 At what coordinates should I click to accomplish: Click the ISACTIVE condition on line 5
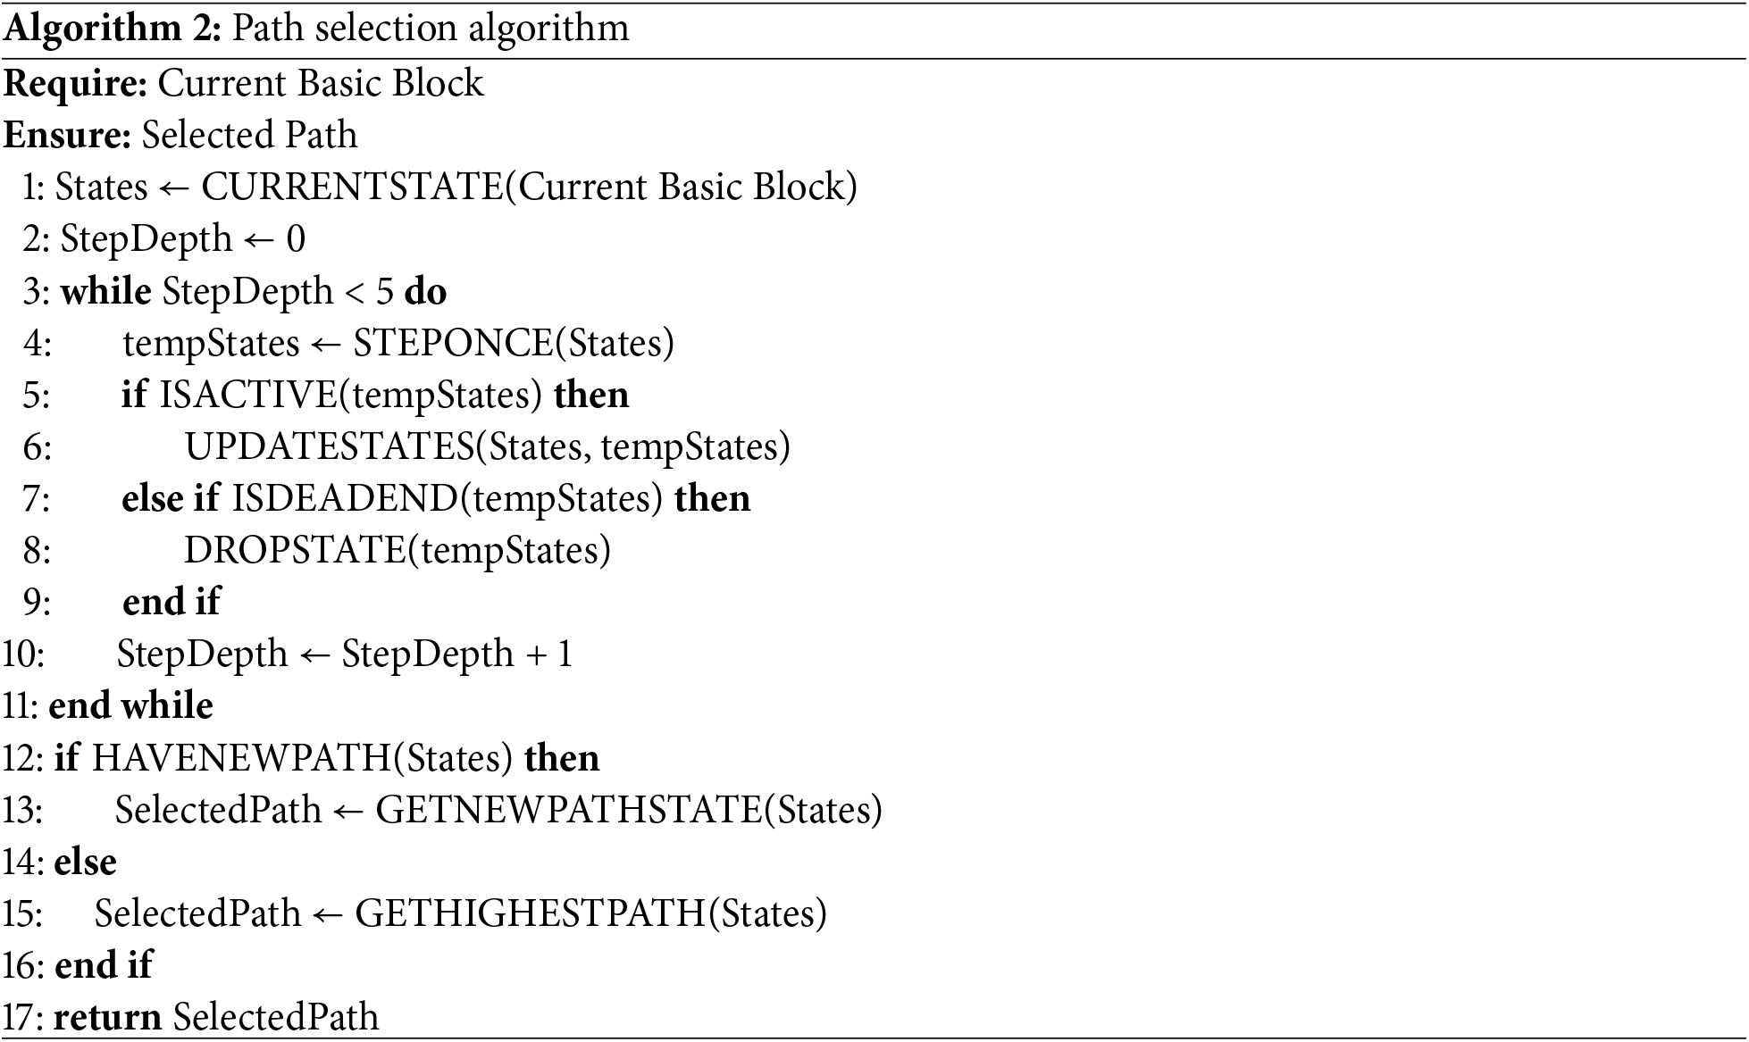[x=350, y=395]
